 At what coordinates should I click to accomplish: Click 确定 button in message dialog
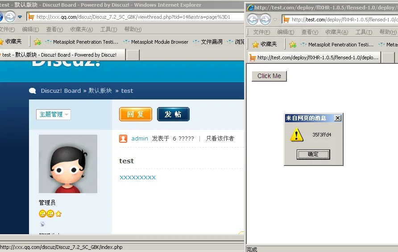tap(313, 154)
